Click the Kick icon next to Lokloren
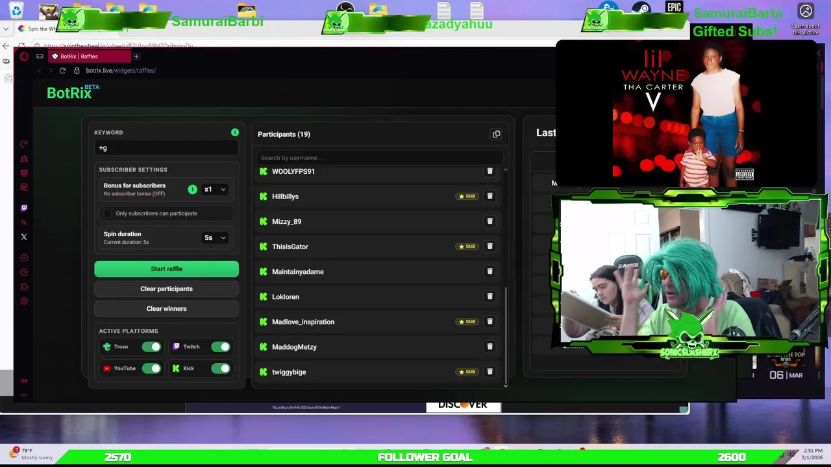 point(263,296)
